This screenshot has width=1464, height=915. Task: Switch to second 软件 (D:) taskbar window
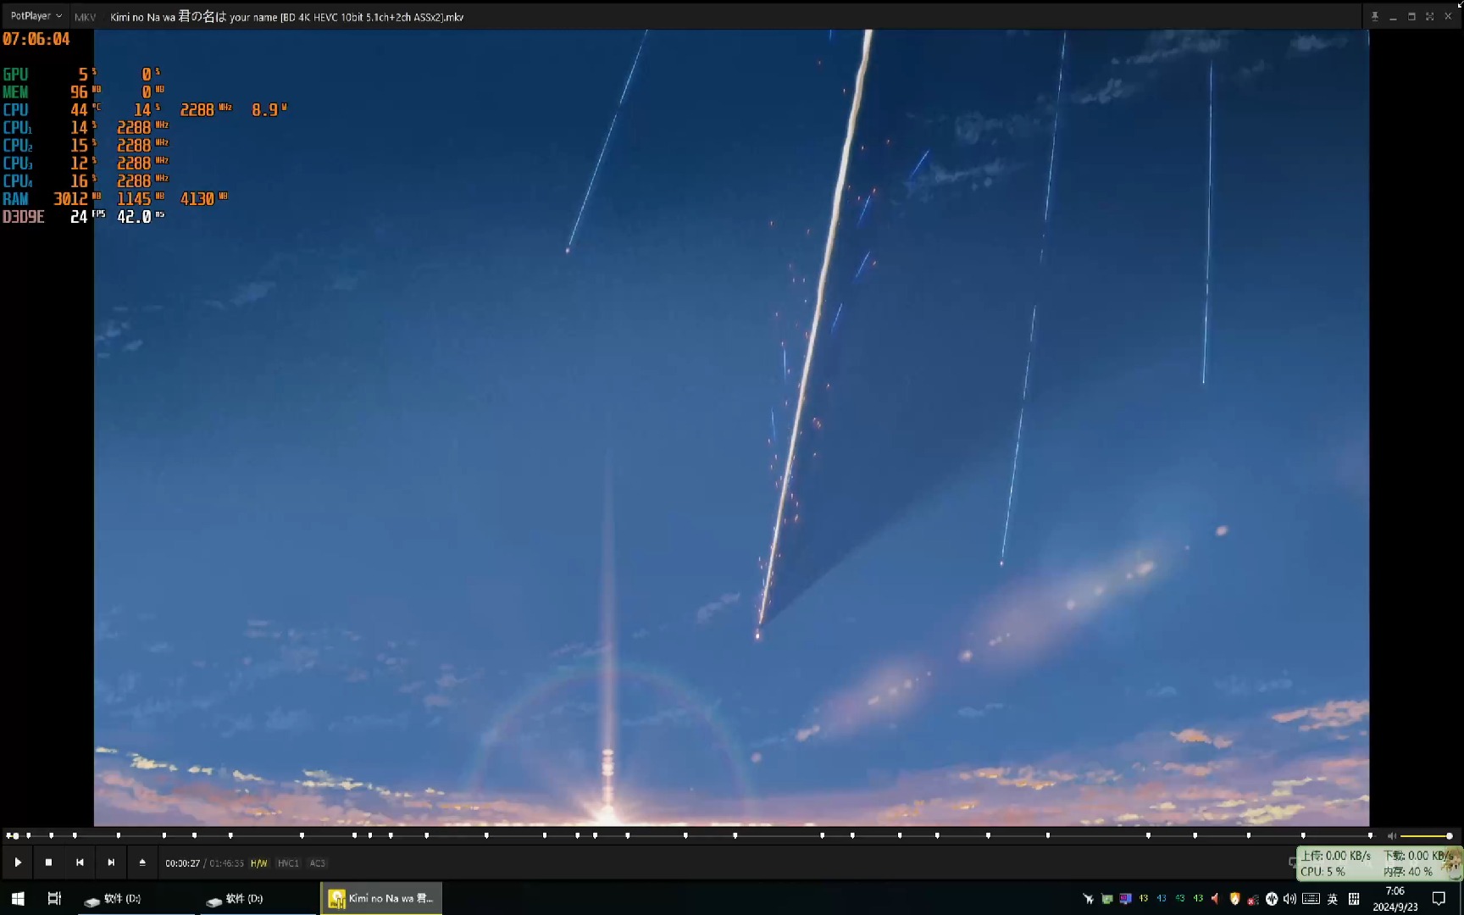pyautogui.click(x=257, y=898)
